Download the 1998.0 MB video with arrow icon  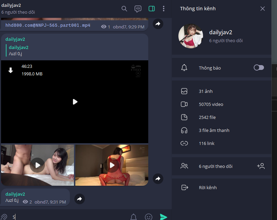pos(11,70)
